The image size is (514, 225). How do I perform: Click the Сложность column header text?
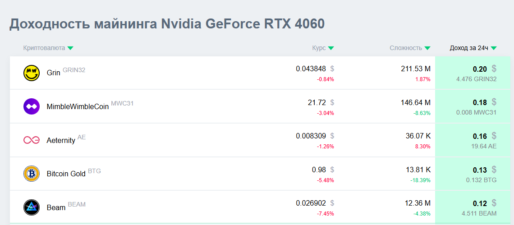coord(406,48)
